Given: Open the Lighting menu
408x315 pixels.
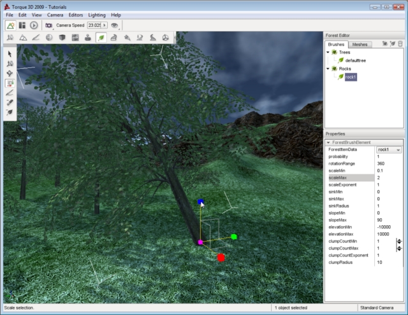Looking at the screenshot, I should [x=97, y=15].
